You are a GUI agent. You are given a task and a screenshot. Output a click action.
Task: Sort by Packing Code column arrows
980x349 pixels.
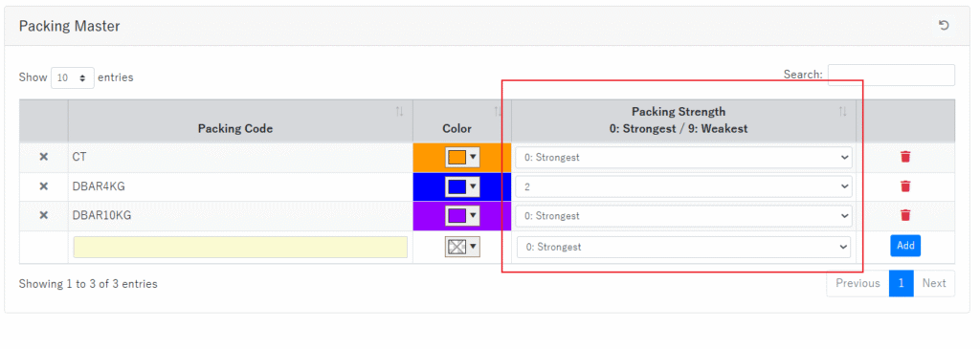tap(399, 112)
